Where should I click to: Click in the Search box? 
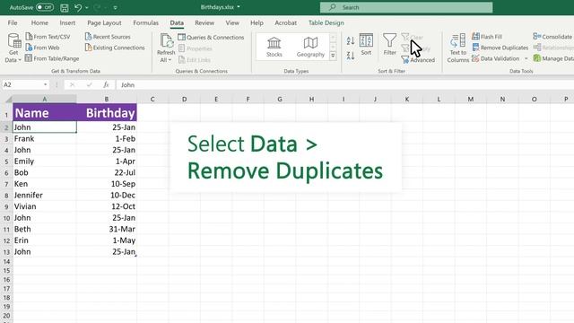point(406,7)
